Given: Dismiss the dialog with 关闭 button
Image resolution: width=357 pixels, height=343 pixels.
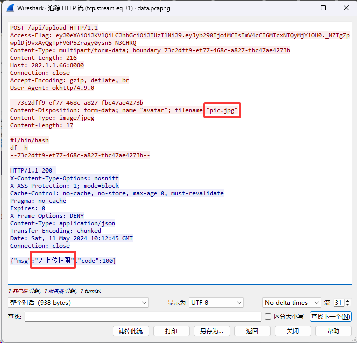Looking at the screenshot, I should point(293,331).
